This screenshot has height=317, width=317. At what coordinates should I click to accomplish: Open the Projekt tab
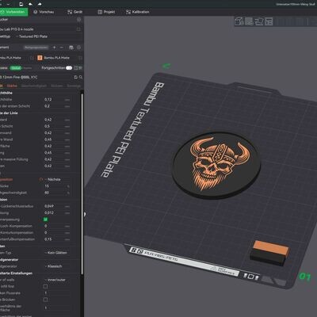[106, 12]
